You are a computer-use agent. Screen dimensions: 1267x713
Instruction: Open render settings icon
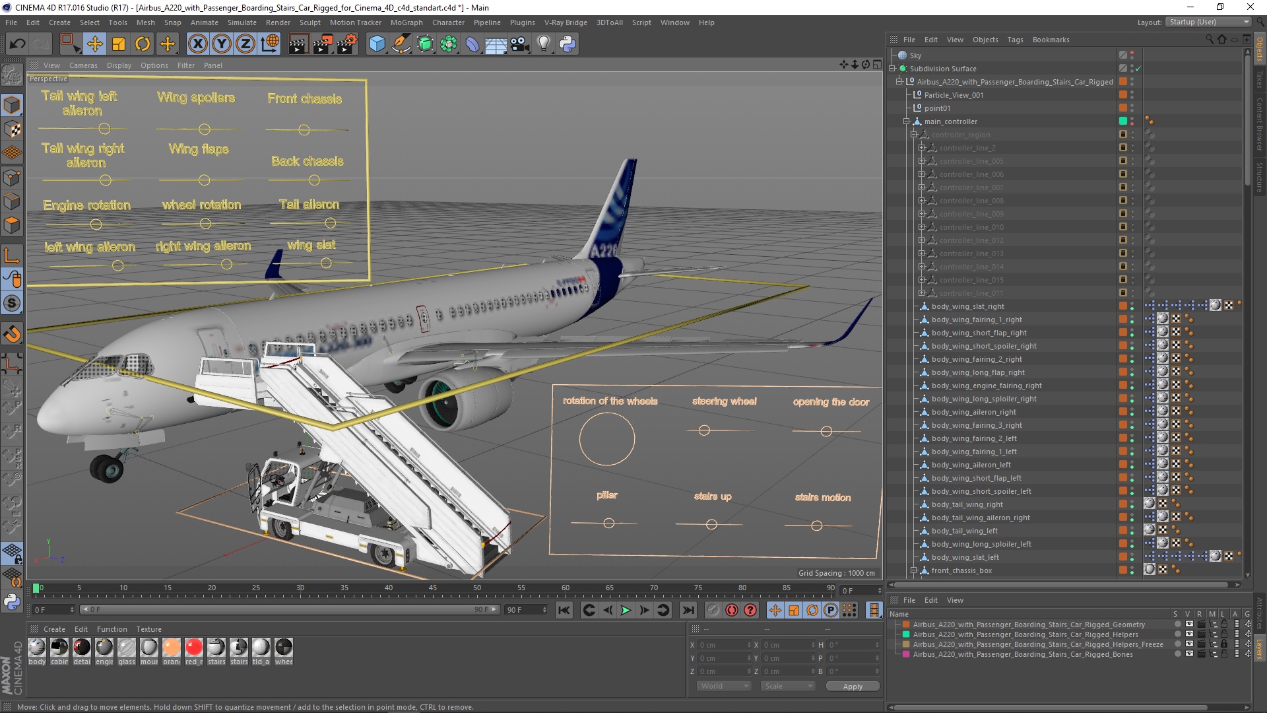[x=347, y=44]
